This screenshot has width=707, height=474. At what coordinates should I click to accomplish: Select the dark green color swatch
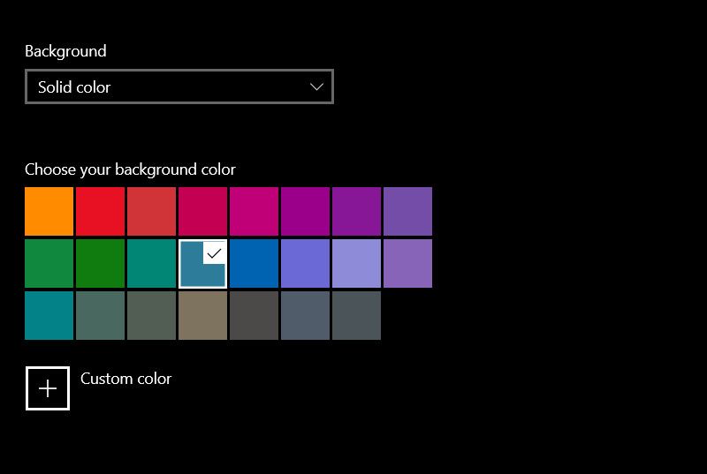tap(100, 263)
